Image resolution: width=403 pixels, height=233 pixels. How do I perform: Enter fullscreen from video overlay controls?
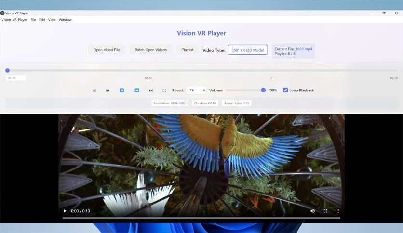click(x=325, y=211)
